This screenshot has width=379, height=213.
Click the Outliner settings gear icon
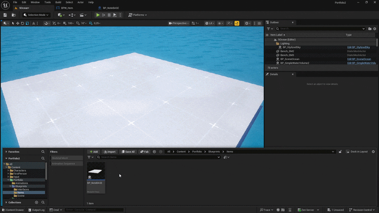tap(375, 29)
